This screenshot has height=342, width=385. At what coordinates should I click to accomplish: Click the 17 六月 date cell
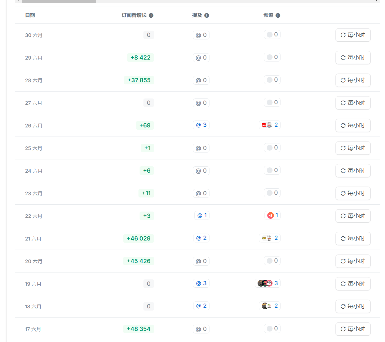coord(33,329)
